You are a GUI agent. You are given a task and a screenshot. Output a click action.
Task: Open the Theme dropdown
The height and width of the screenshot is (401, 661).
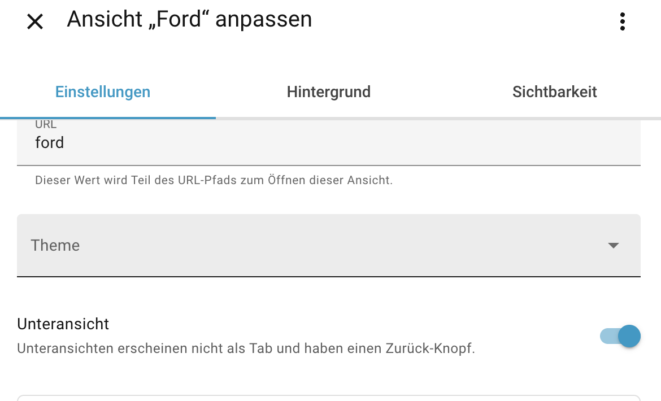tap(328, 245)
